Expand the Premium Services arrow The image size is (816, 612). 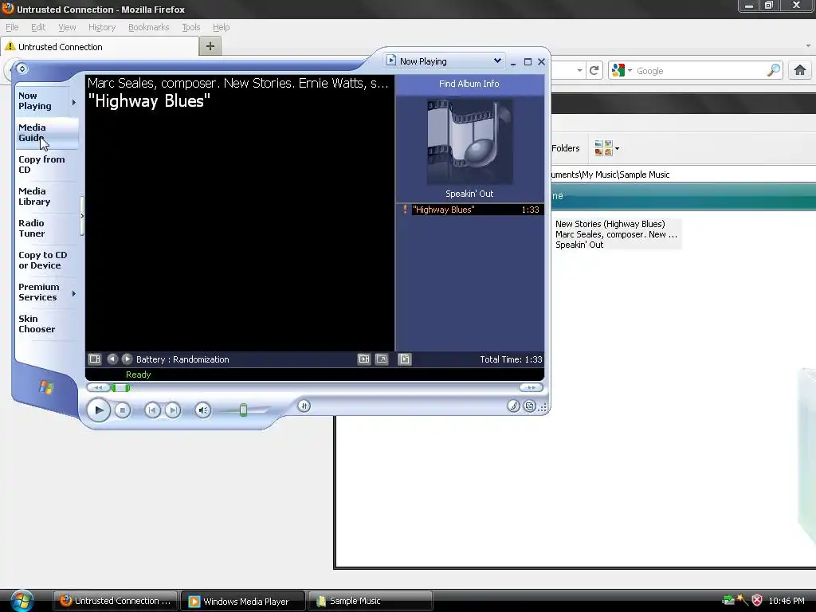(x=74, y=293)
